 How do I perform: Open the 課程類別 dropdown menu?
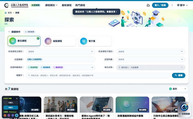point(51,5)
